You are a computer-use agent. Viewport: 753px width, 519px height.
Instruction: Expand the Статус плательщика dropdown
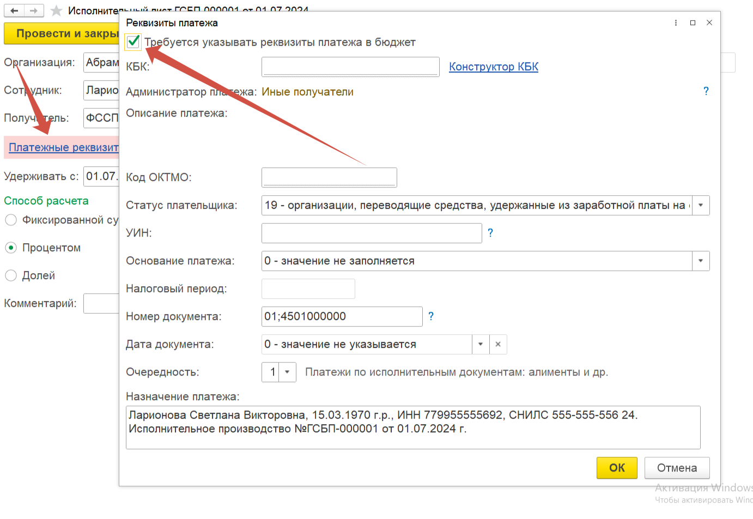click(701, 206)
